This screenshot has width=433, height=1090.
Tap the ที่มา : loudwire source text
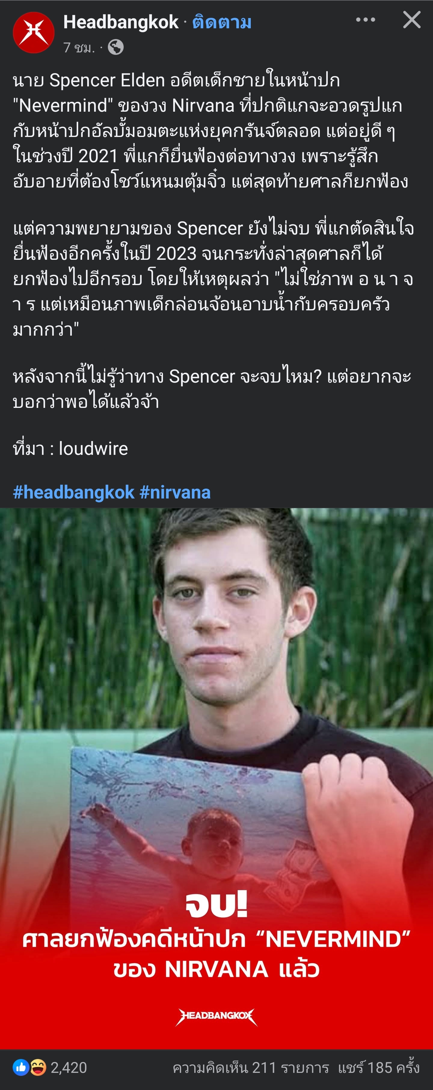[x=70, y=449]
